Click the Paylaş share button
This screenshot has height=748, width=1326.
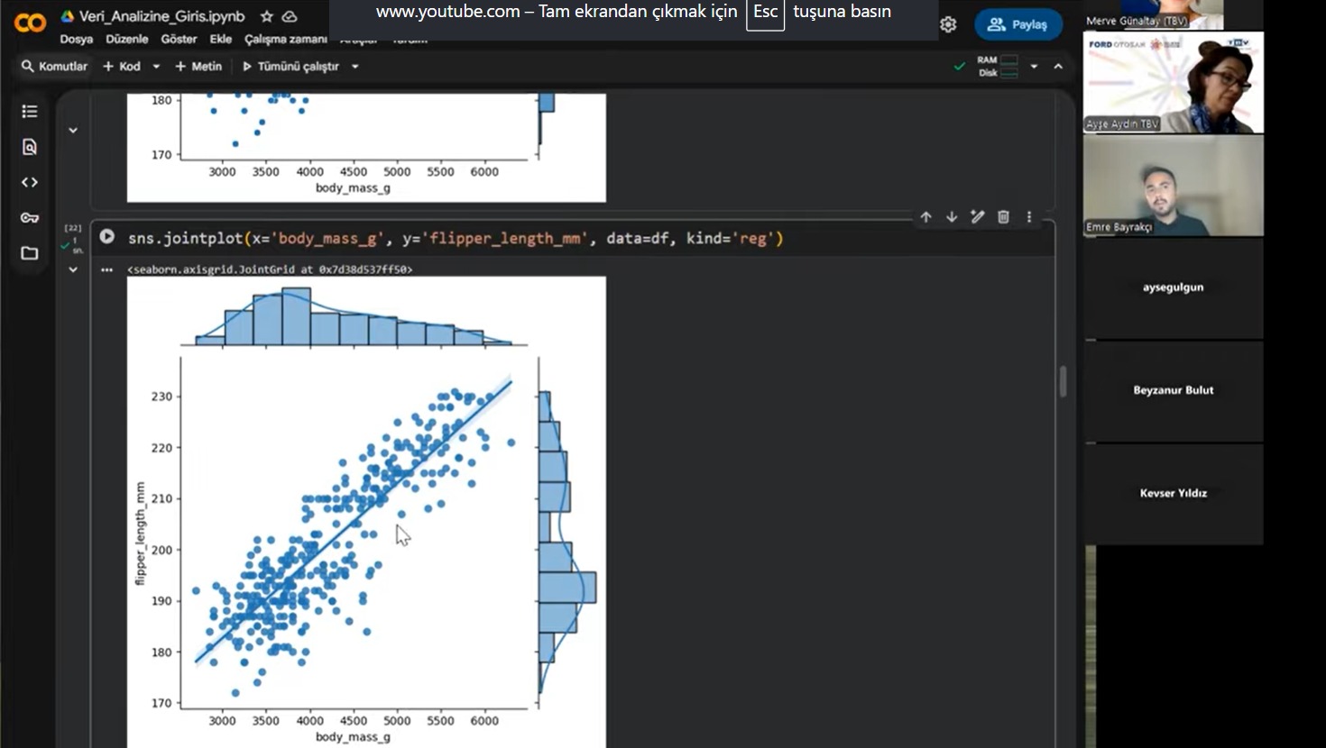[1018, 24]
